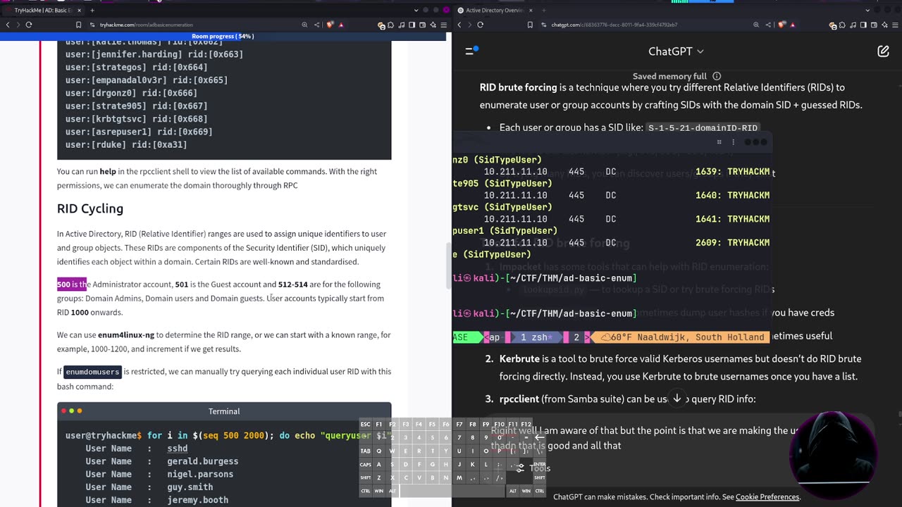Click user:[rduke] rid:[0xa31] line
902x507 pixels.
coord(126,144)
